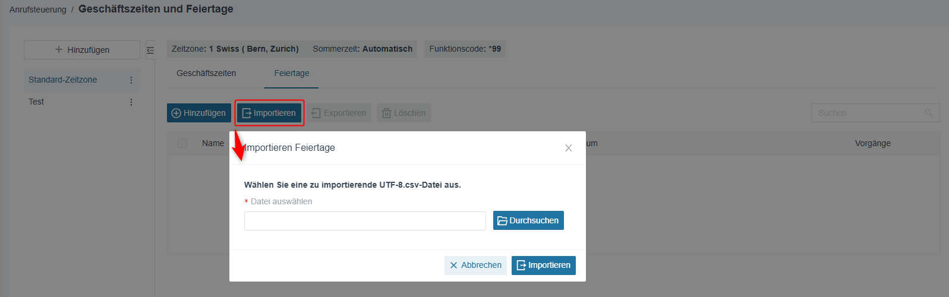Click the Löschen button
This screenshot has width=949, height=297.
pos(404,113)
